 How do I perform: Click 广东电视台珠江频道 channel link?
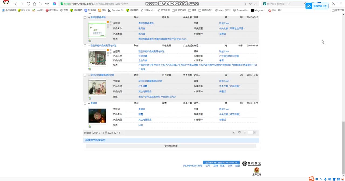coord(229,56)
